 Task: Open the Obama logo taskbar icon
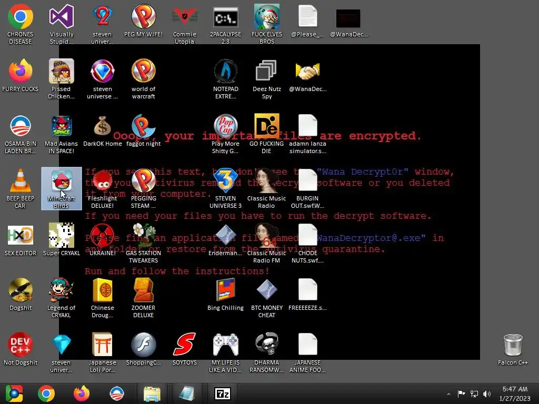(x=117, y=393)
